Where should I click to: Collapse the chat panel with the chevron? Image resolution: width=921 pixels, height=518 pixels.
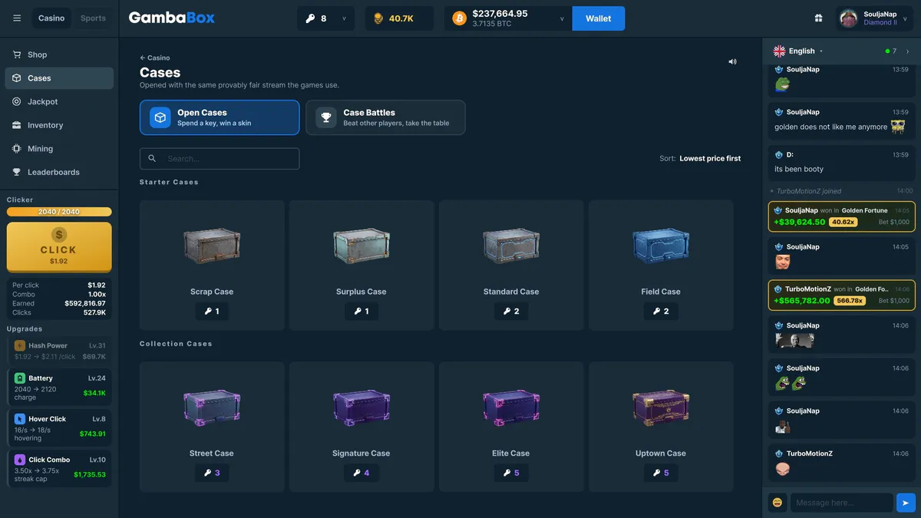(907, 51)
